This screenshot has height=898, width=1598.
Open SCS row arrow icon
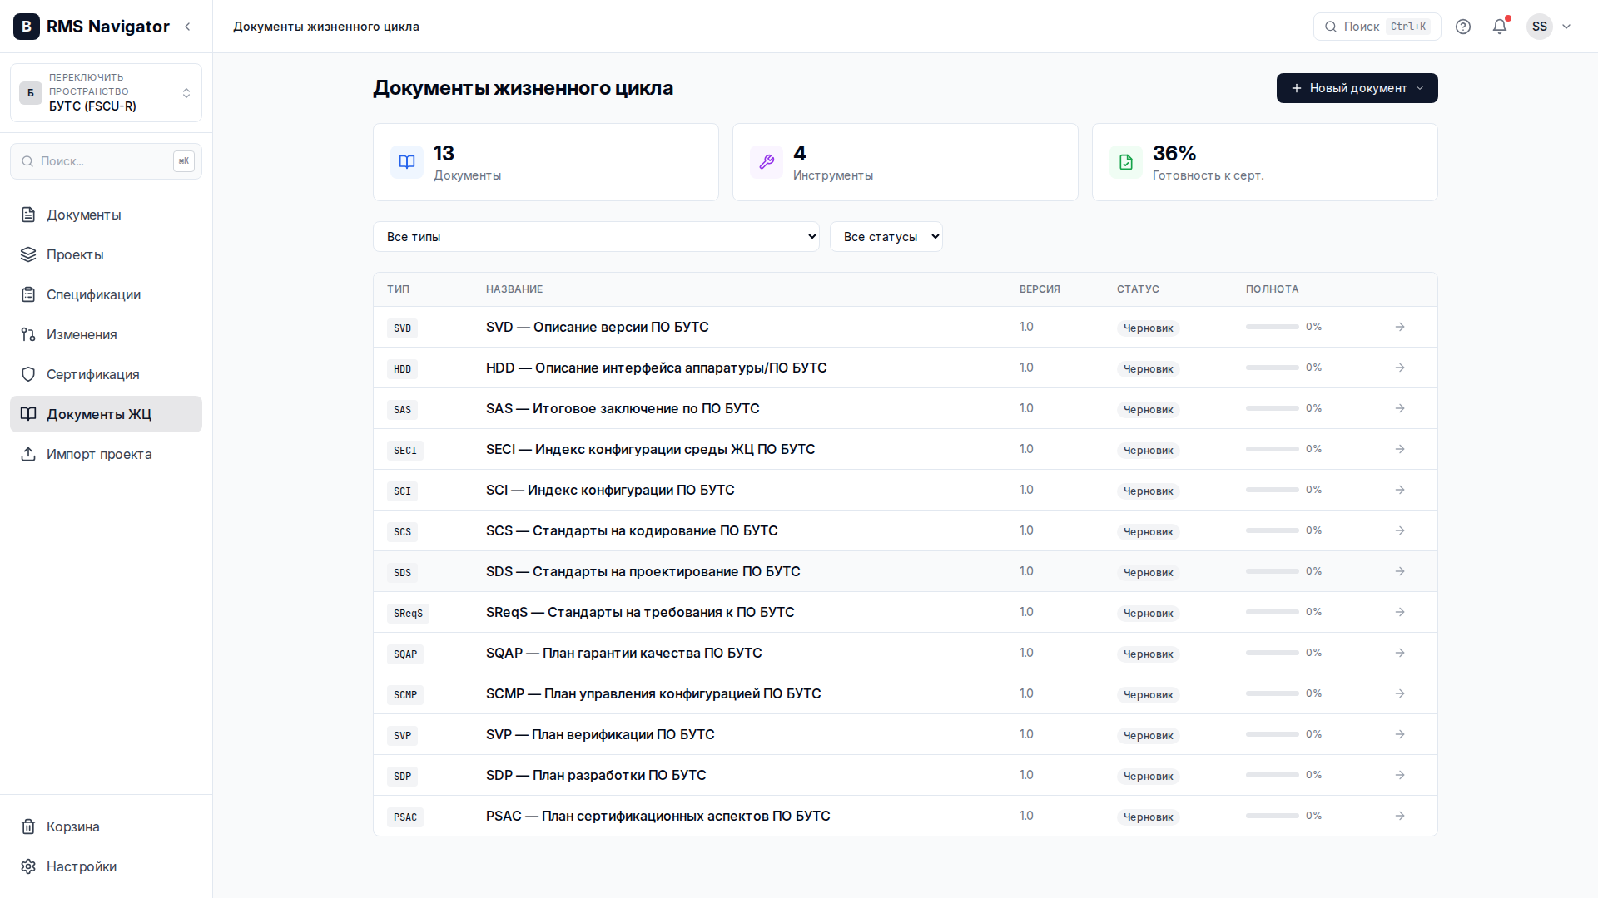(1400, 530)
